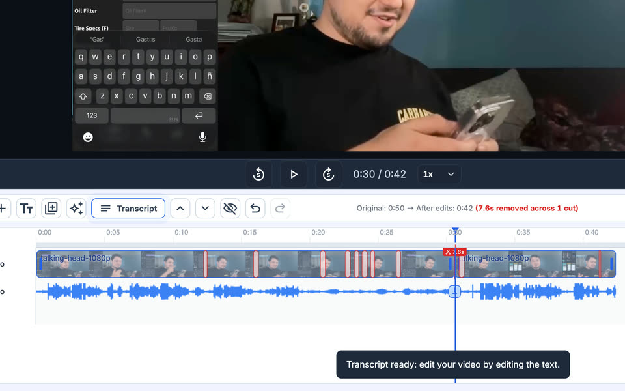
Task: Redo the edit
Action: coord(280,209)
